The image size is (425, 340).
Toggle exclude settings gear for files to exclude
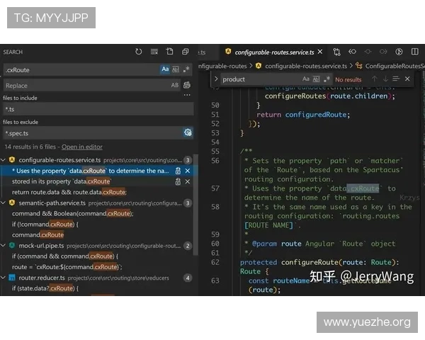pyautogui.click(x=188, y=132)
